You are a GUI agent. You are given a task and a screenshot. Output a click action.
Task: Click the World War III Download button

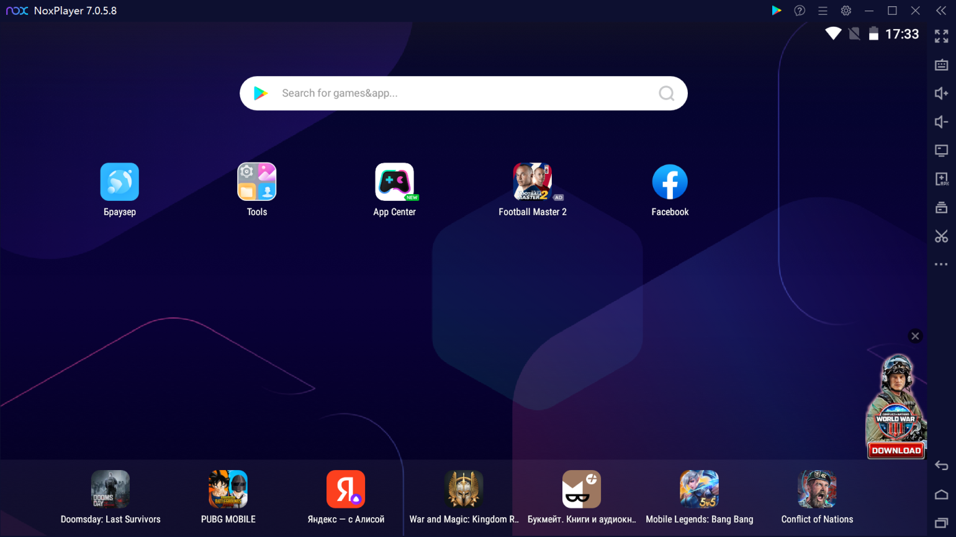[x=896, y=451]
